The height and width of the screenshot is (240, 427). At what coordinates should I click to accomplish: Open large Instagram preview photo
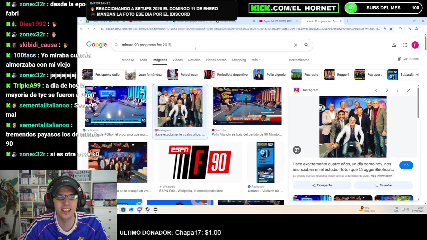tap(353, 127)
